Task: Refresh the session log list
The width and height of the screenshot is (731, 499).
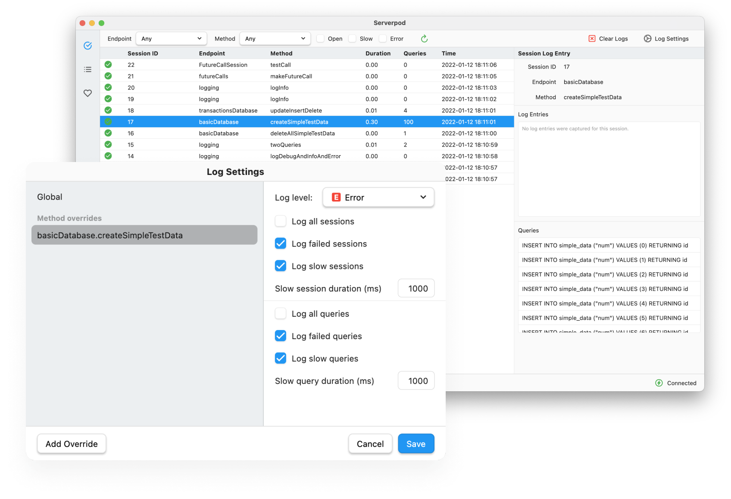Action: [x=424, y=38]
